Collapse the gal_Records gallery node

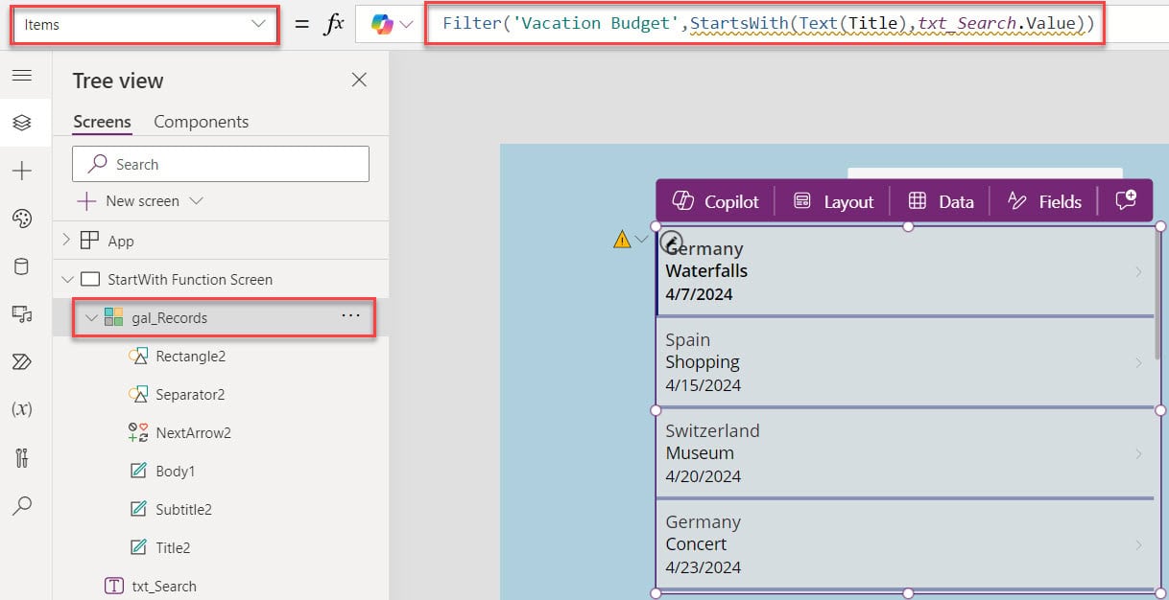91,317
